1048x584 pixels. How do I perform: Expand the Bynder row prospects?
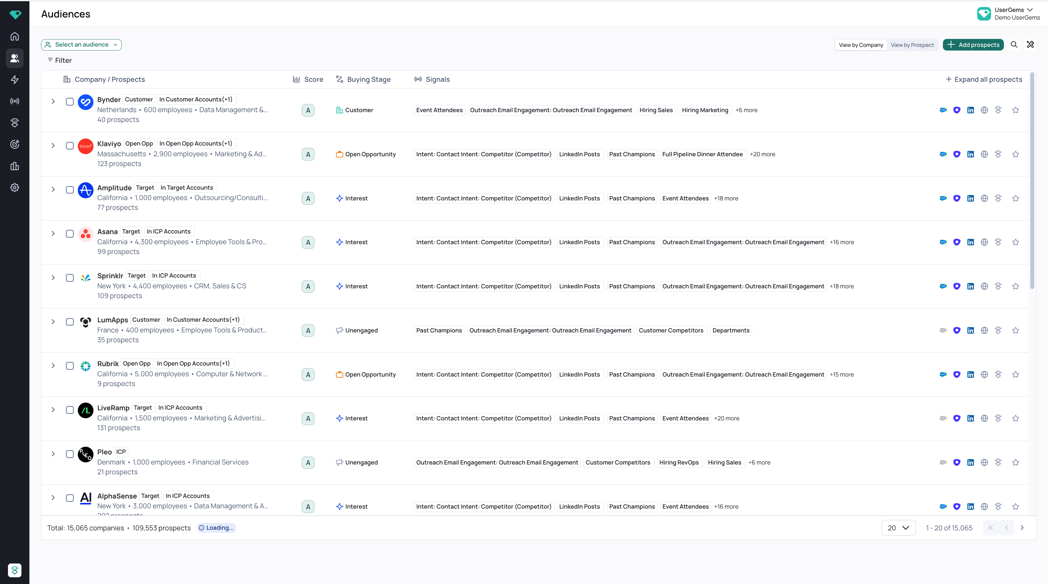(53, 102)
